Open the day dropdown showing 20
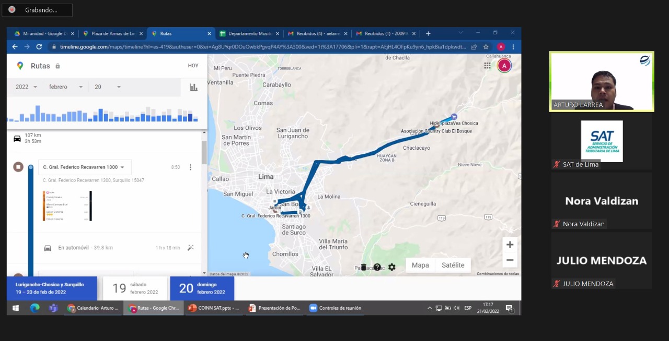The image size is (669, 341). (x=108, y=87)
